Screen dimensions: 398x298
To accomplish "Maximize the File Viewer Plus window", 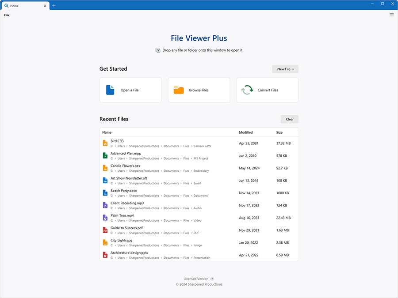I will 383,4.
